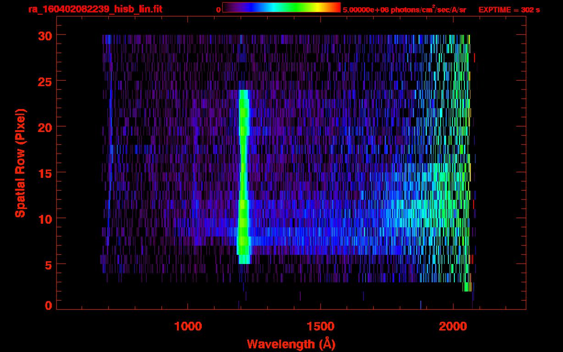
Task: Click the y-axis tick label 30
Action: tap(45, 35)
